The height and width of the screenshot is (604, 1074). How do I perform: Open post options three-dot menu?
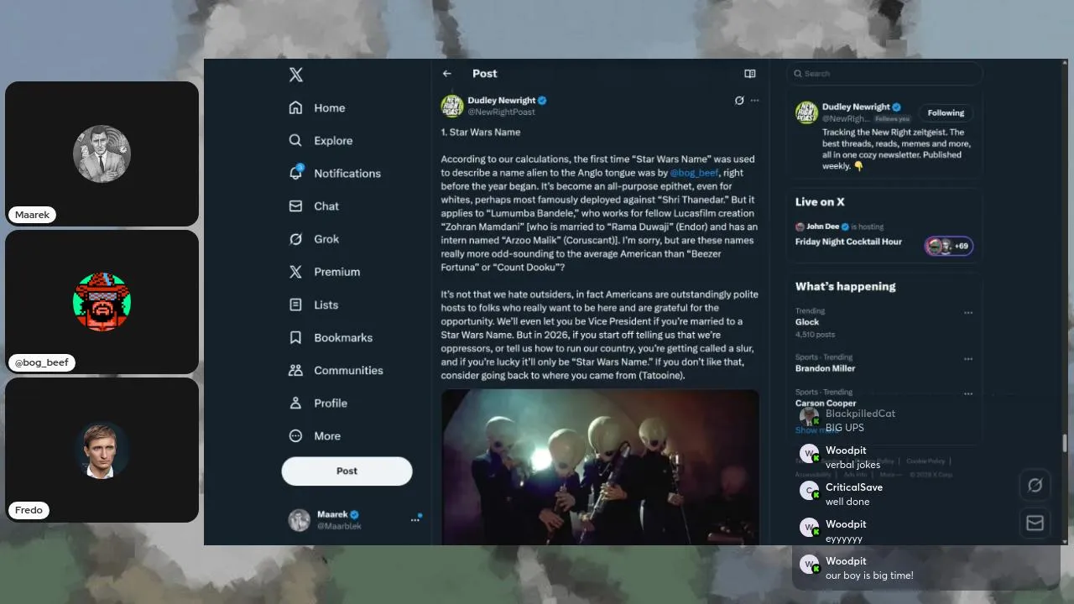pyautogui.click(x=755, y=101)
